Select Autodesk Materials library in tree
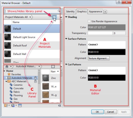This screenshot has height=118, width=133. (22, 78)
